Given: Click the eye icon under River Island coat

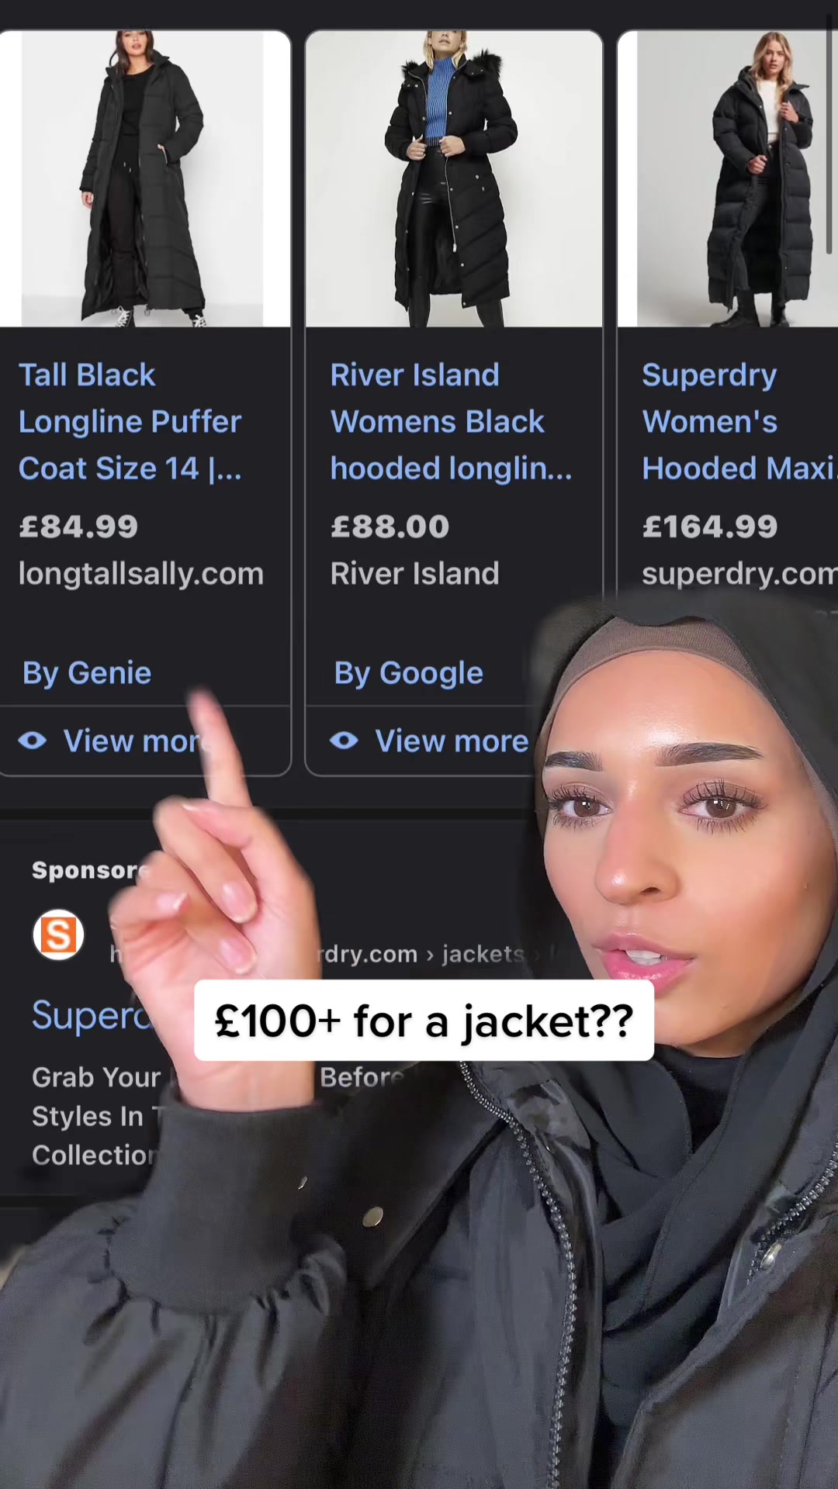Looking at the screenshot, I should (x=344, y=741).
